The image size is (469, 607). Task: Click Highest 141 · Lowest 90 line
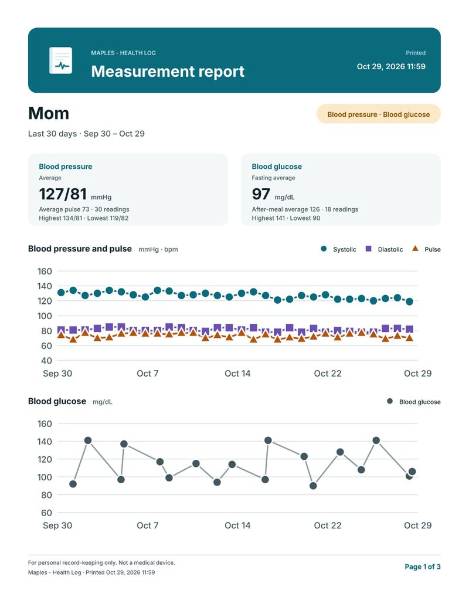286,218
